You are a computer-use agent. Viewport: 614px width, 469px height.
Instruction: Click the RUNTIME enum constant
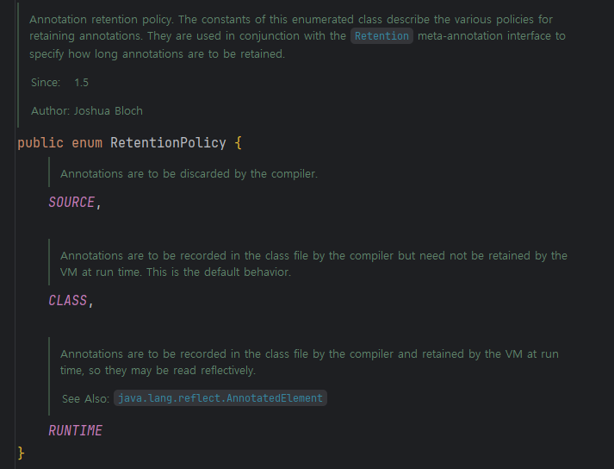coord(75,430)
